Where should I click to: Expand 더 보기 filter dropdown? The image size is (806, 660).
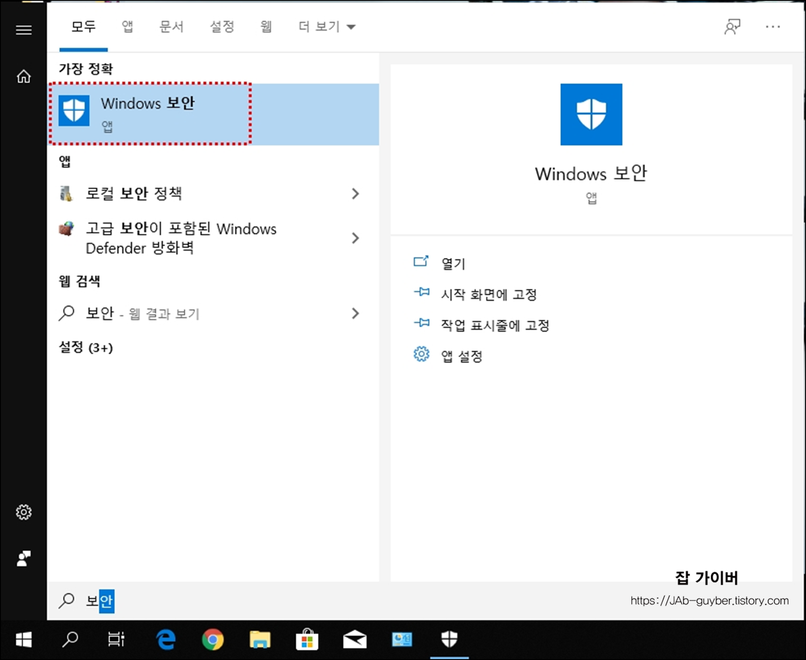326,26
